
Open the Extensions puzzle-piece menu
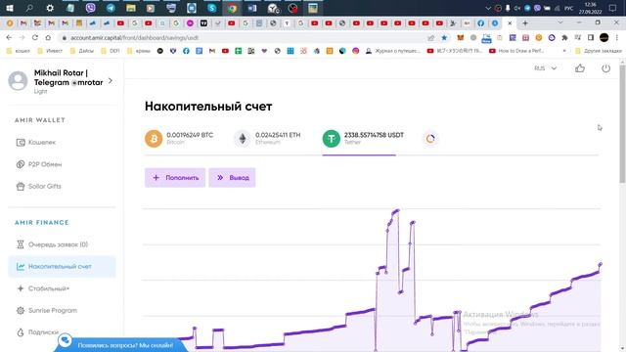[564, 37]
